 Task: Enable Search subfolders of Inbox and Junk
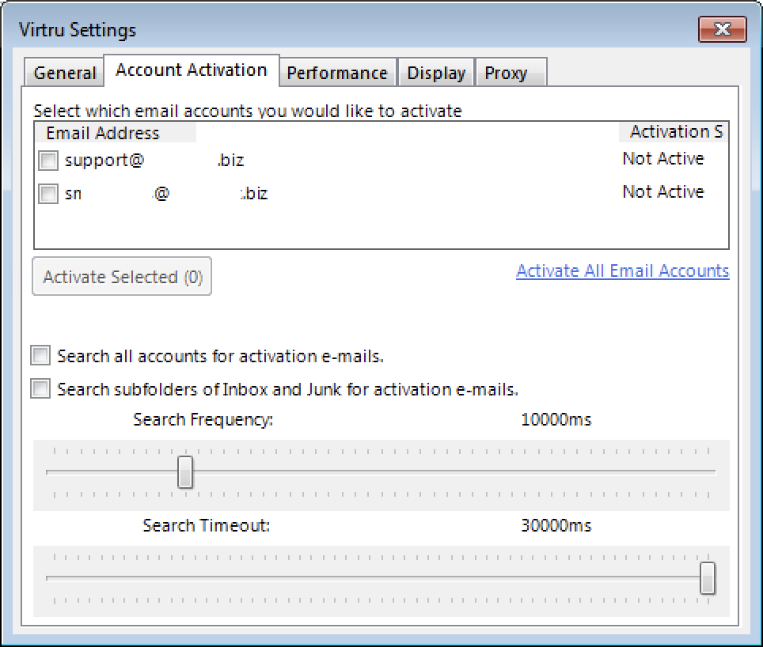[40, 388]
